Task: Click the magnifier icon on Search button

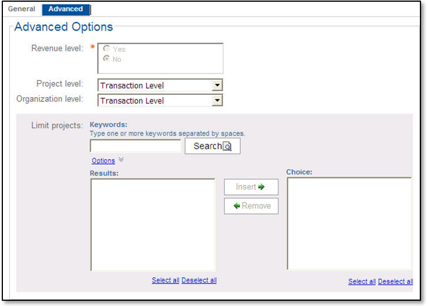Action: [x=228, y=147]
